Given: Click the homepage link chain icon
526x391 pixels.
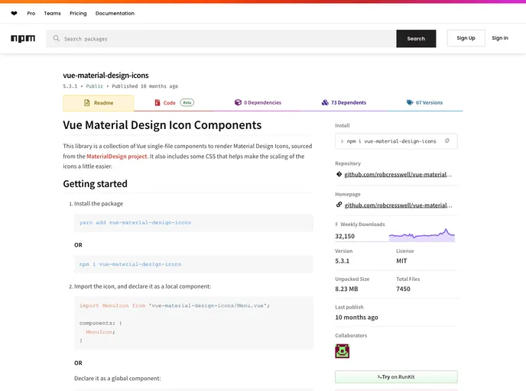Looking at the screenshot, I should click(339, 205).
